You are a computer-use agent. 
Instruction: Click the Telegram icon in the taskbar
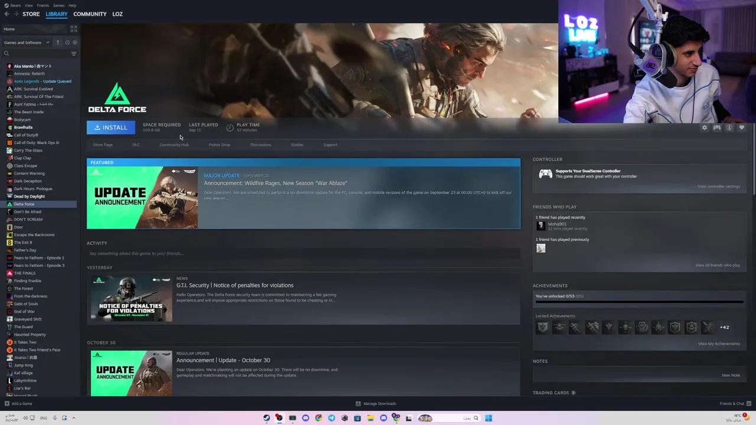point(331,418)
